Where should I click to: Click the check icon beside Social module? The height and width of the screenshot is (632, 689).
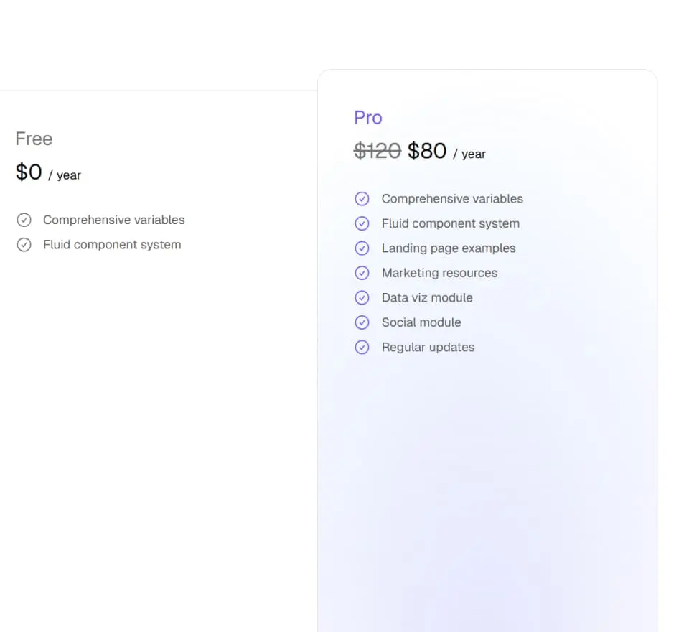pyautogui.click(x=362, y=322)
